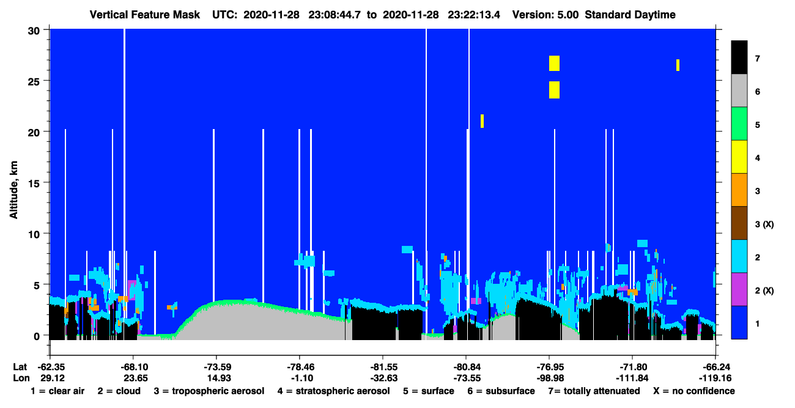Select latitude value '-66.24'
Image resolution: width=795 pixels, height=408 pixels.
coord(715,366)
